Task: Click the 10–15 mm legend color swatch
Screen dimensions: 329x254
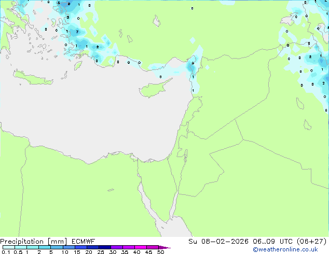Action: [68, 247]
